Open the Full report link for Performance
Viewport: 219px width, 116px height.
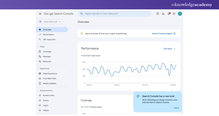coord(169,48)
